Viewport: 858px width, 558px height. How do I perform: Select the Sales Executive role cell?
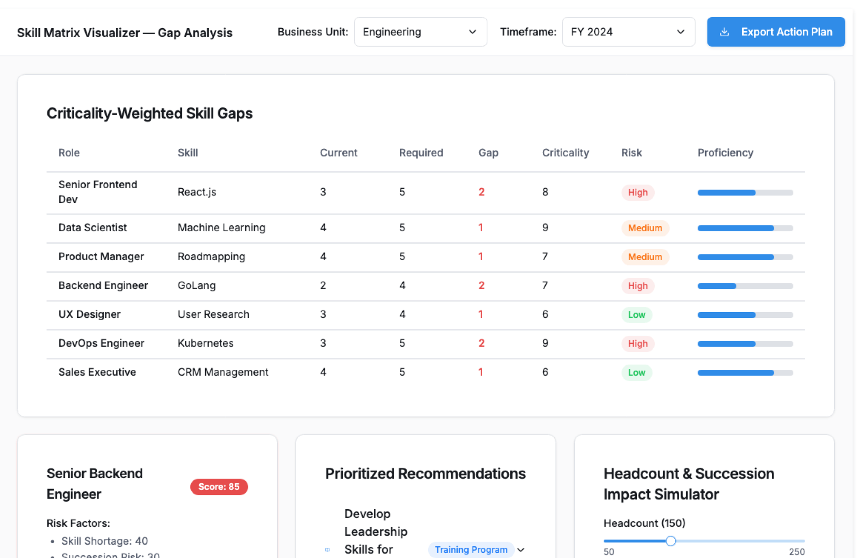coord(97,372)
